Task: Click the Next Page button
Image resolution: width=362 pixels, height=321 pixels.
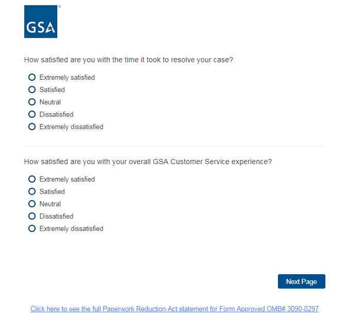Action: [x=301, y=281]
